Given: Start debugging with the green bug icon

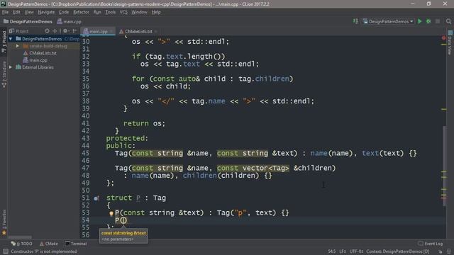Looking at the screenshot, I should 428,21.
